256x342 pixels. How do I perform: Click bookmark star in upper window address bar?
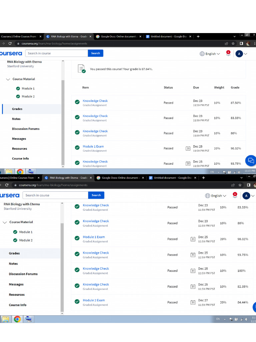pos(233,43)
